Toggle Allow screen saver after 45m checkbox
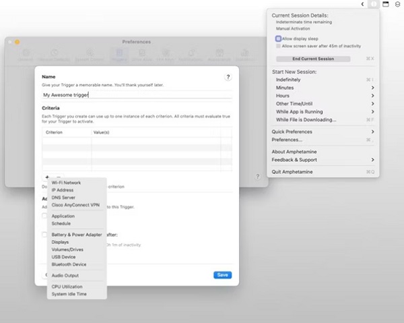The width and height of the screenshot is (404, 323). point(278,46)
